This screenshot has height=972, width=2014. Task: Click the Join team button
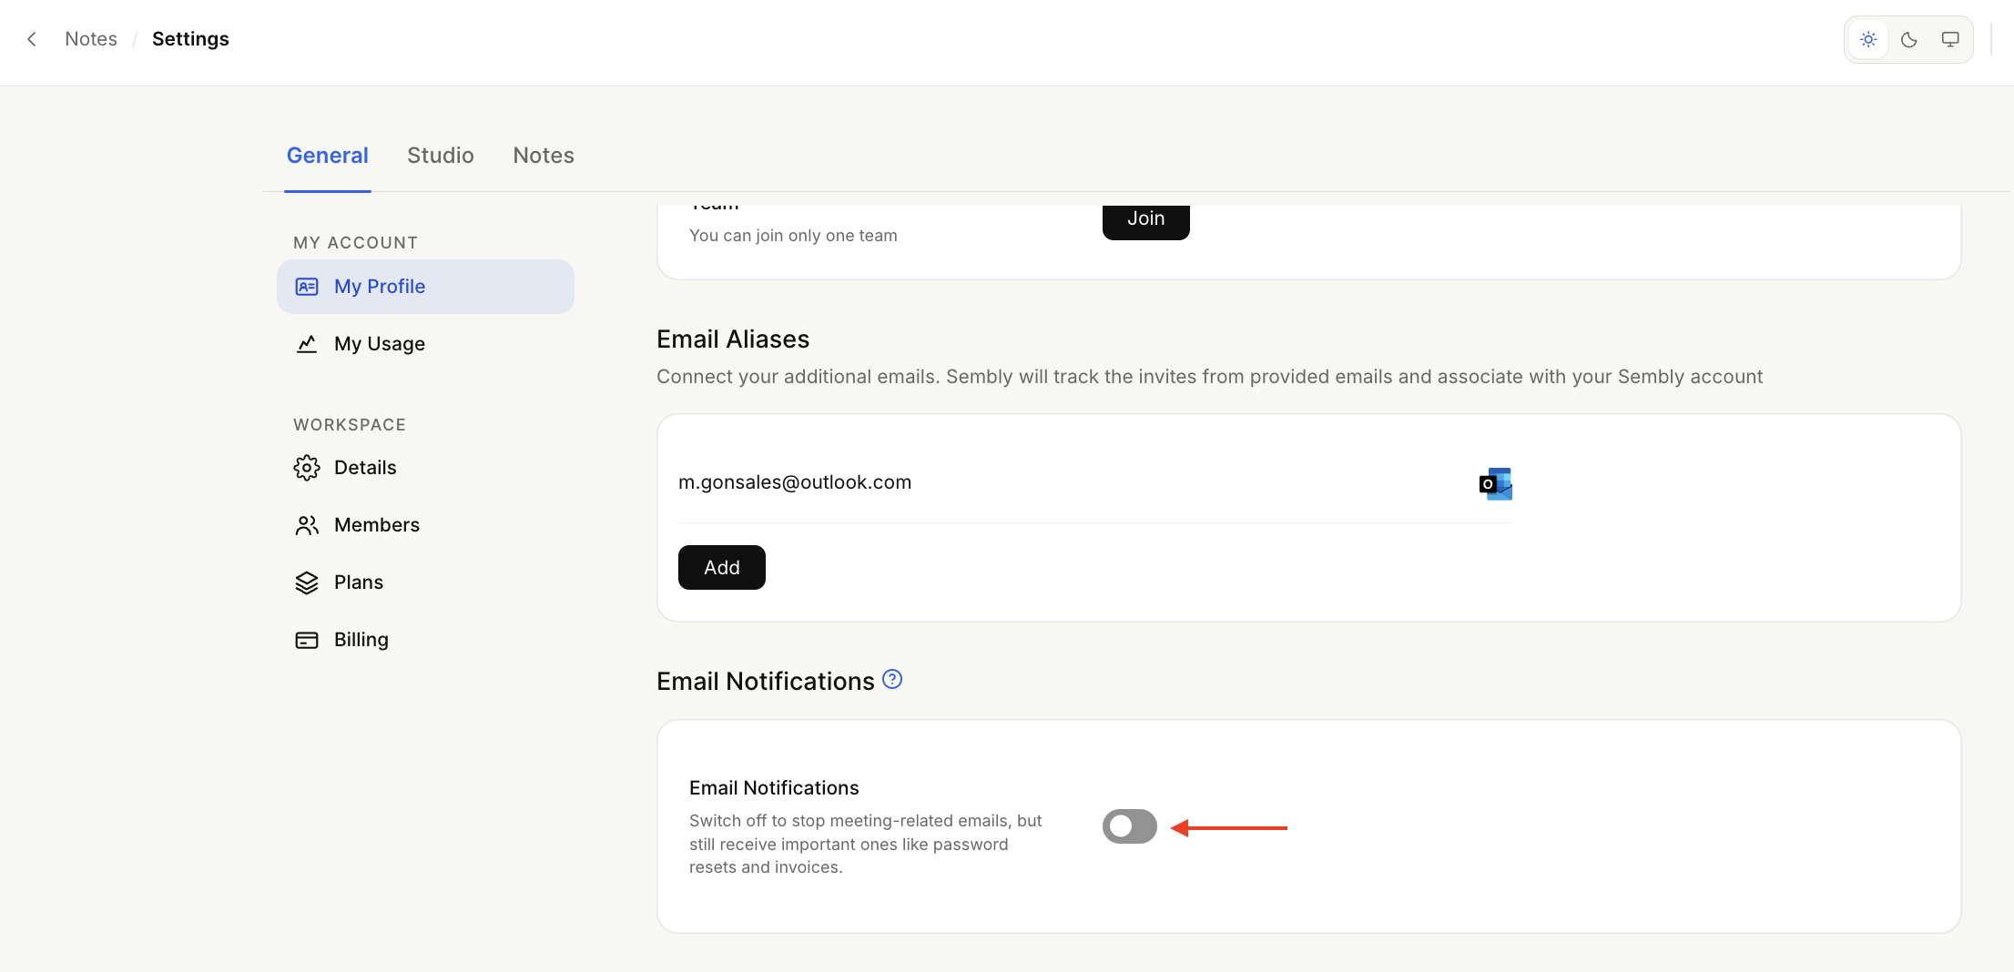pos(1146,221)
